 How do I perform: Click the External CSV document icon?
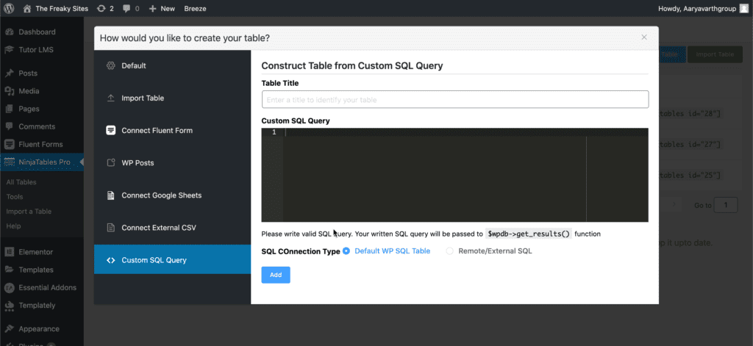click(110, 228)
